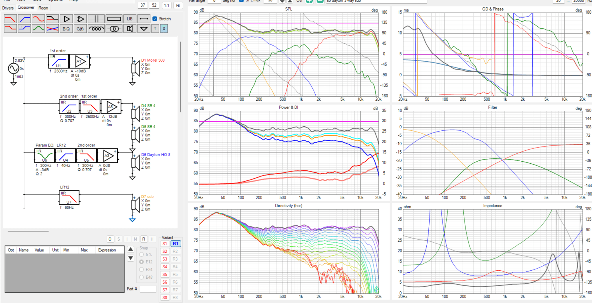Click the schematic horizontal scrollbar
The width and height of the screenshot is (592, 303).
click(28, 231)
